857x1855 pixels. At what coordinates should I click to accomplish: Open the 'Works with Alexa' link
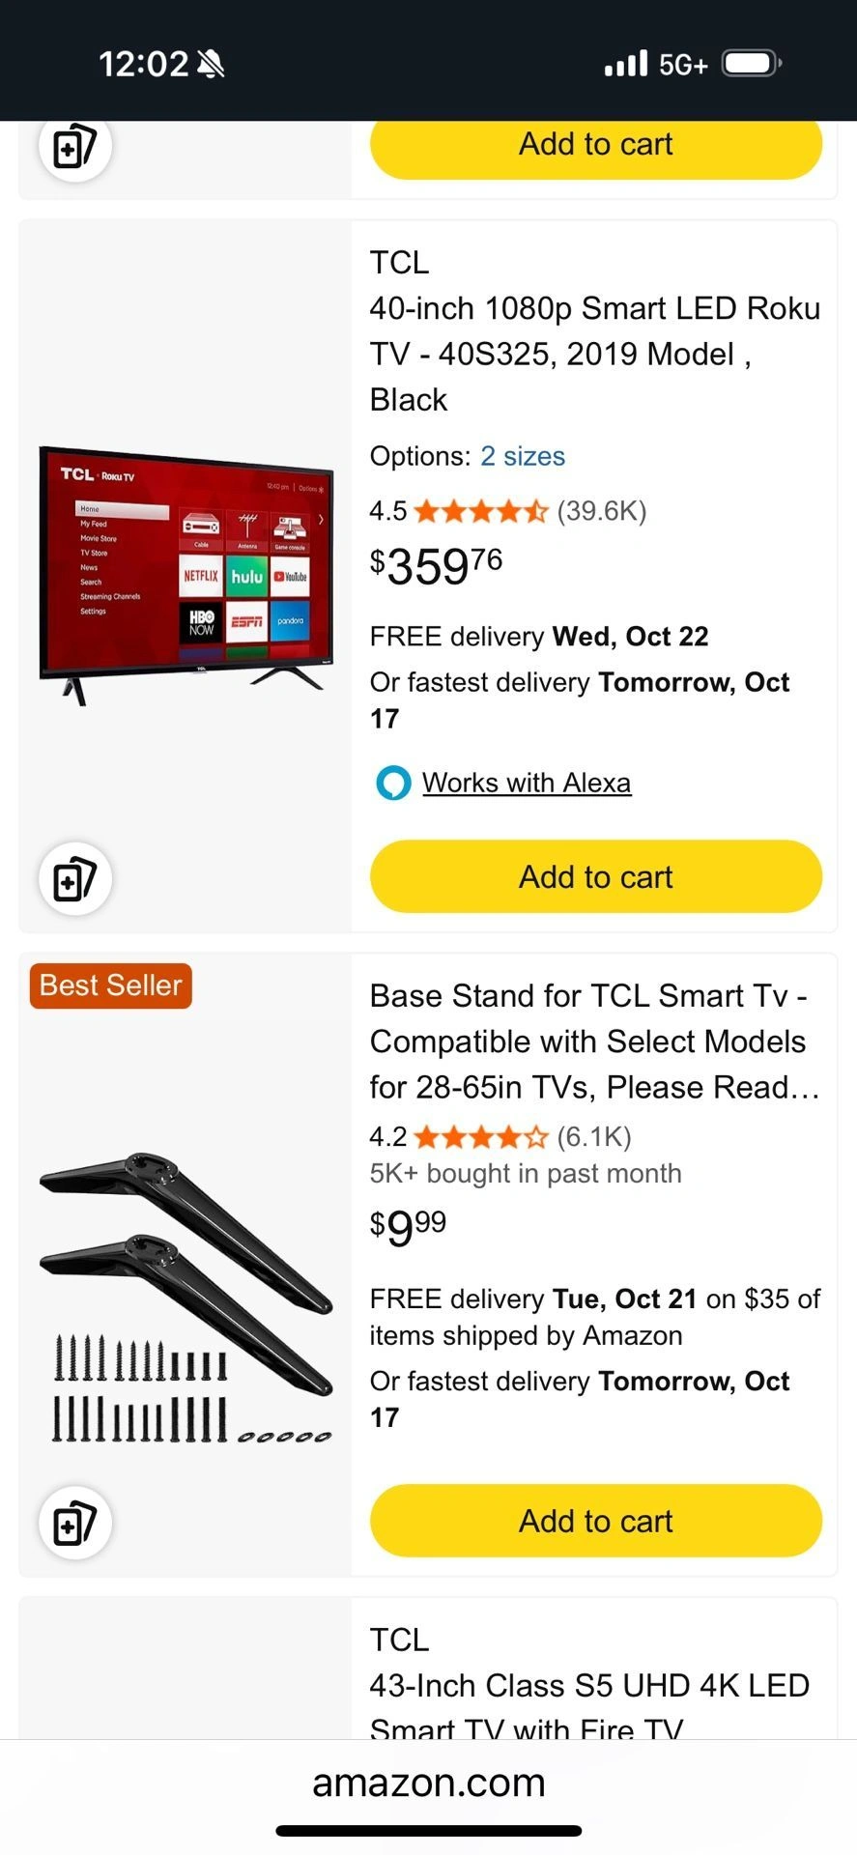click(x=527, y=783)
